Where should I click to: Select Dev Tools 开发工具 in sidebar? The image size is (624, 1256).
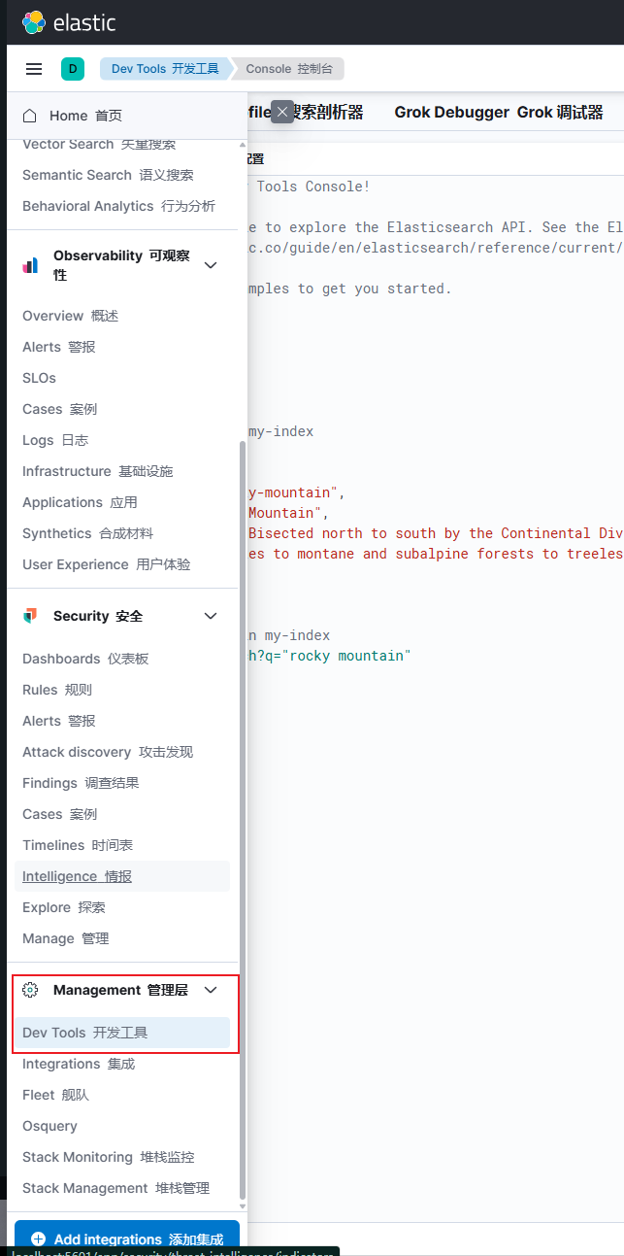tap(122, 1033)
